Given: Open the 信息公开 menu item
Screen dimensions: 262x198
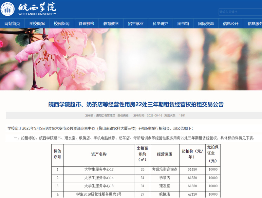Looking at the screenshot, I should point(231,24).
